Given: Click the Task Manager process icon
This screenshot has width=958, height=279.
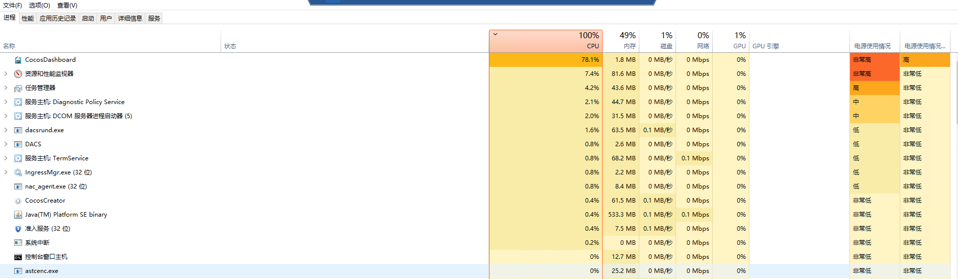Looking at the screenshot, I should [x=18, y=88].
